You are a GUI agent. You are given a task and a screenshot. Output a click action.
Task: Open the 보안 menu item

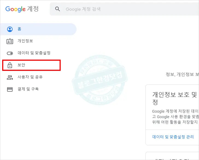(31, 65)
